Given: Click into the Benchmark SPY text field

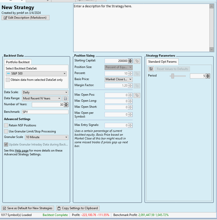Looking at the screenshot, I should (45, 112).
